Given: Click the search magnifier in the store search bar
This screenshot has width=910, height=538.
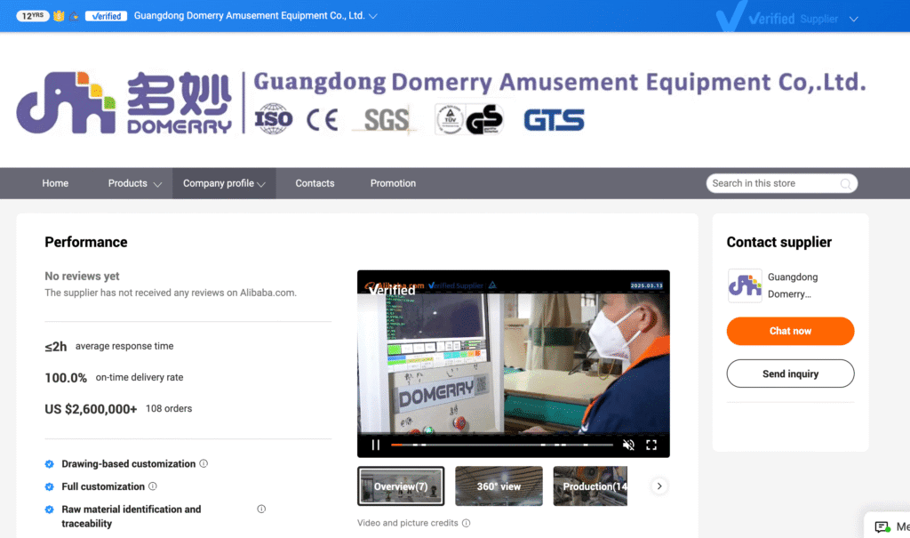Looking at the screenshot, I should point(846,183).
